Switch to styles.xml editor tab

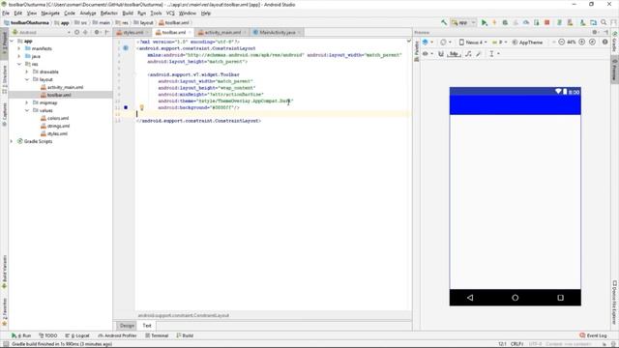[133, 32]
